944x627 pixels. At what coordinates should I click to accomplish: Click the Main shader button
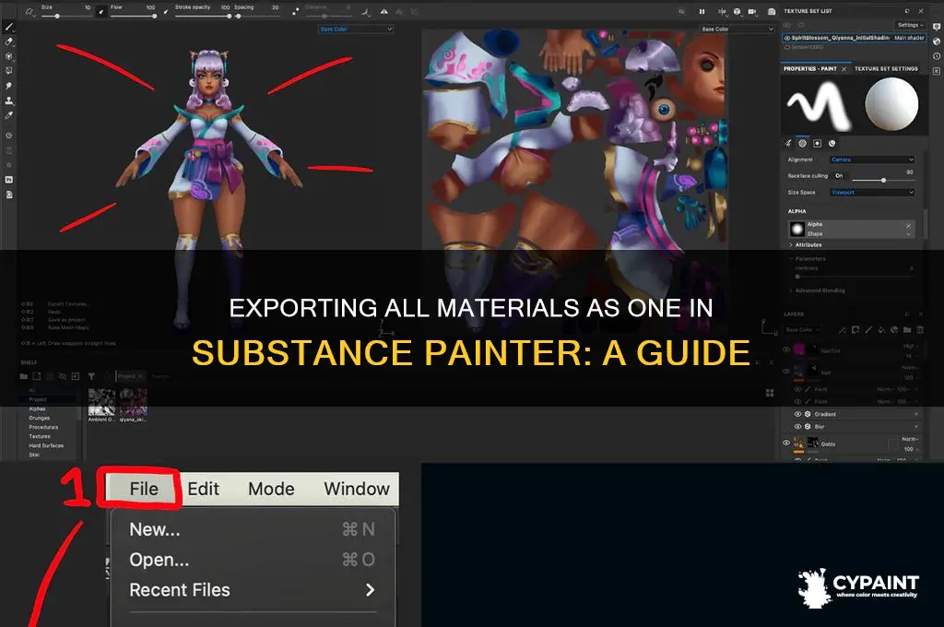(x=909, y=38)
